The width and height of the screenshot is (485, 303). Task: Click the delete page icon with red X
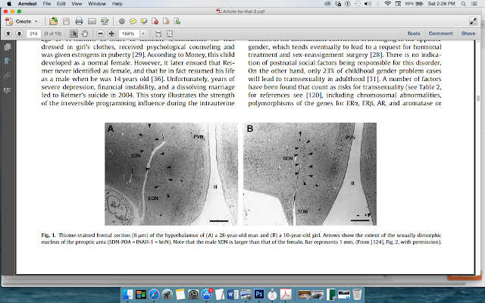(x=155, y=21)
